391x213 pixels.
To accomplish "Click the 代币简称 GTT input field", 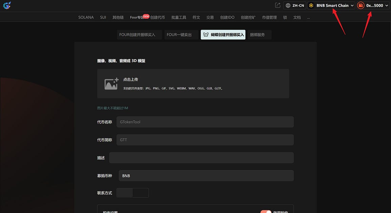I will pos(205,140).
